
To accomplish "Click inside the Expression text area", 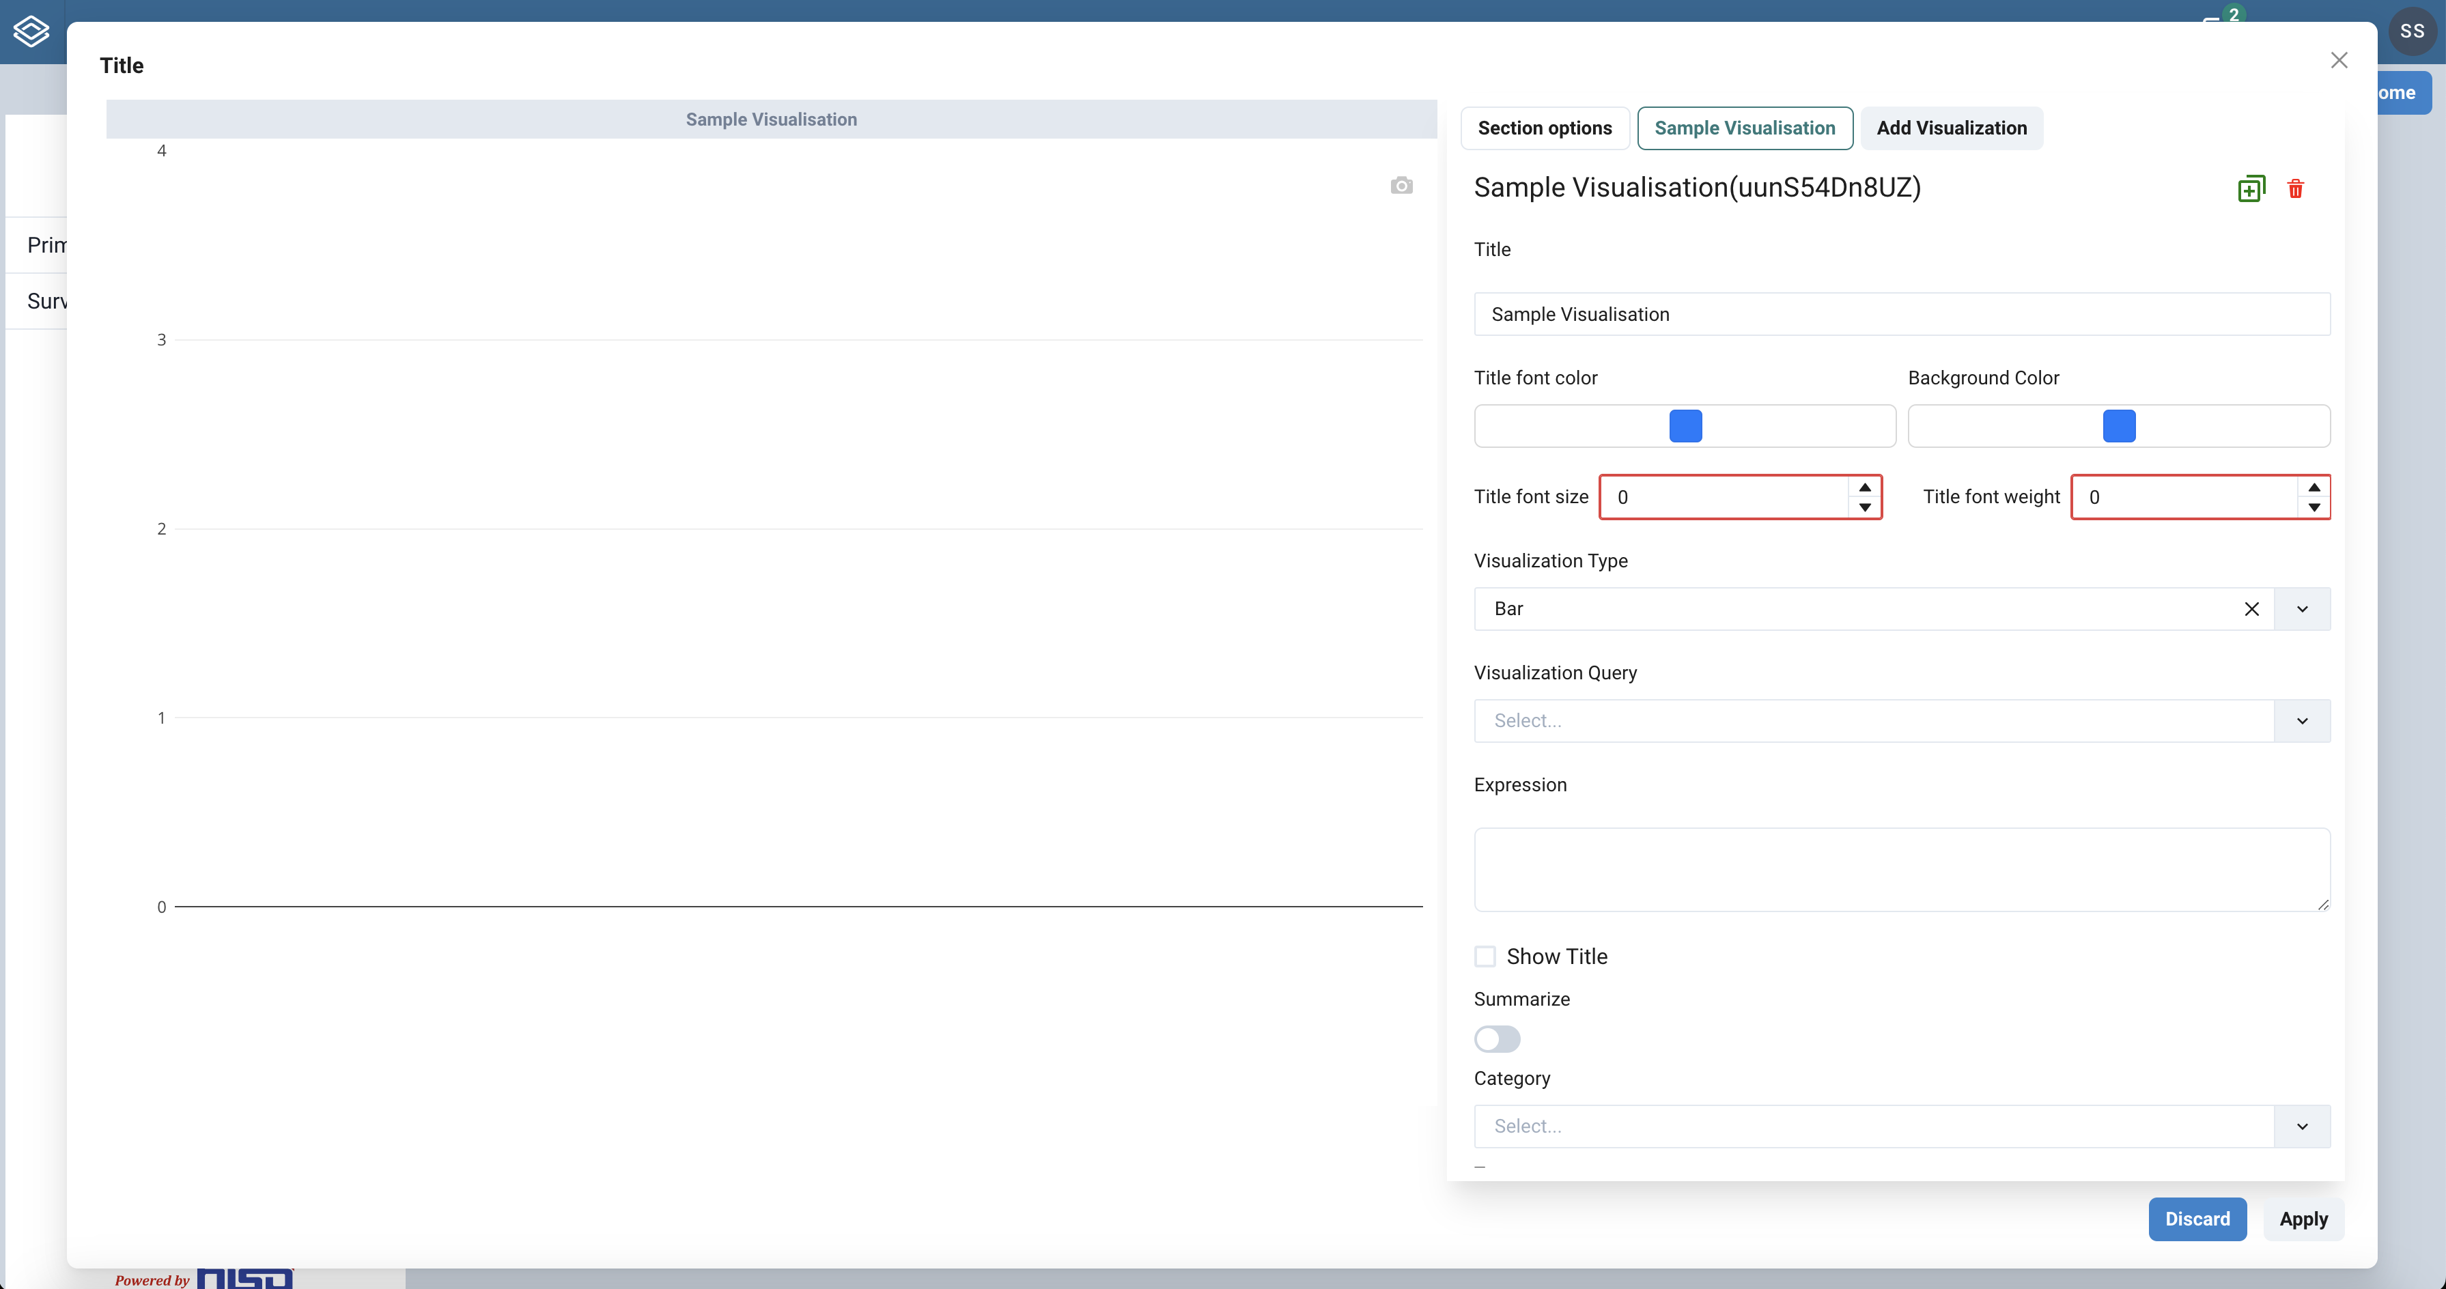I will [1902, 869].
